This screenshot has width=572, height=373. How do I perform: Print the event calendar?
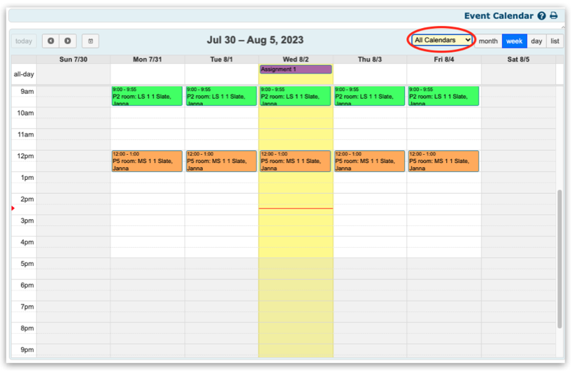point(554,15)
